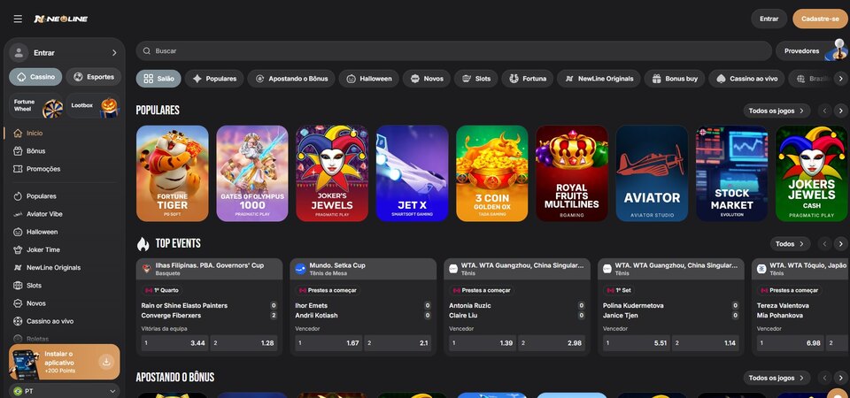Click the Início home icon
Screen dimensions: 850x398
click(x=18, y=134)
